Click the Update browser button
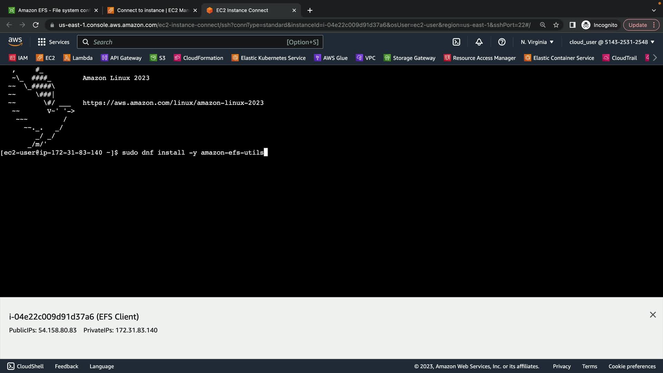 (x=637, y=25)
